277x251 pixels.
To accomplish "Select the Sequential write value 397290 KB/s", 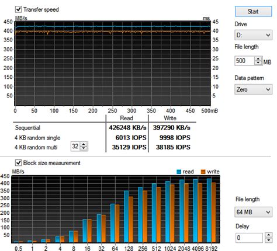I will click(172, 128).
